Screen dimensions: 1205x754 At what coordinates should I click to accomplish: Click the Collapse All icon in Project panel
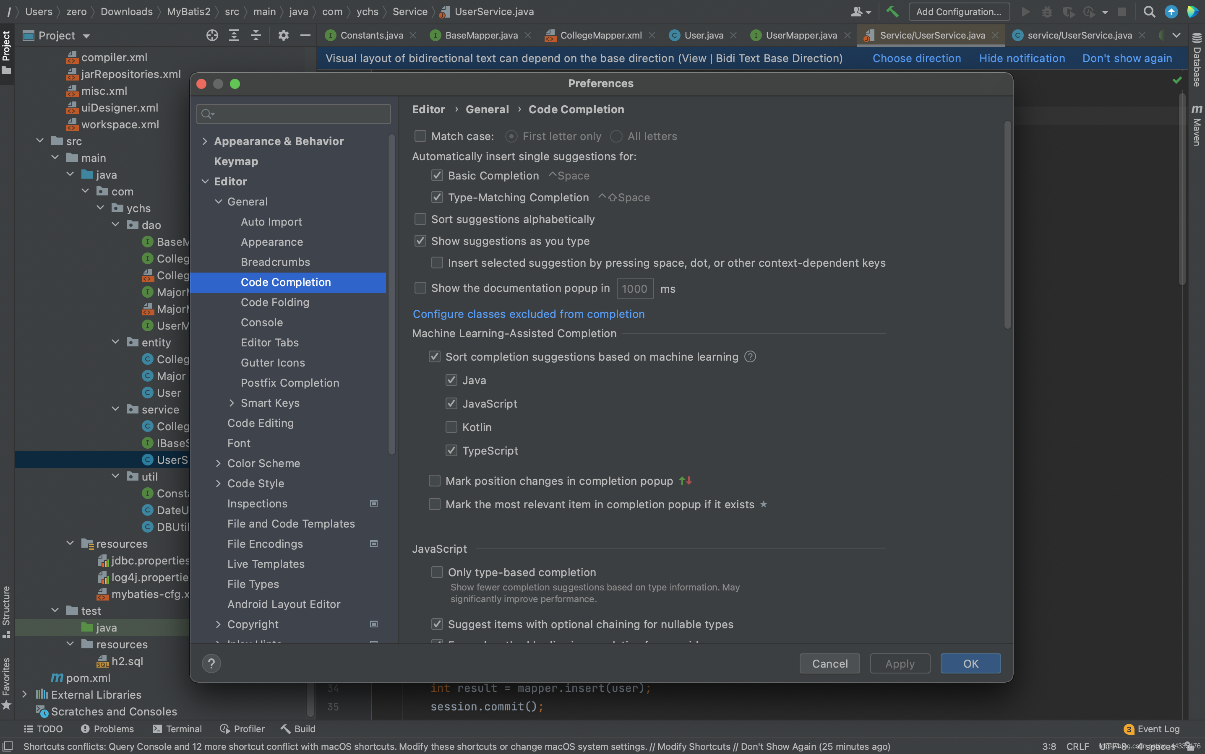256,35
